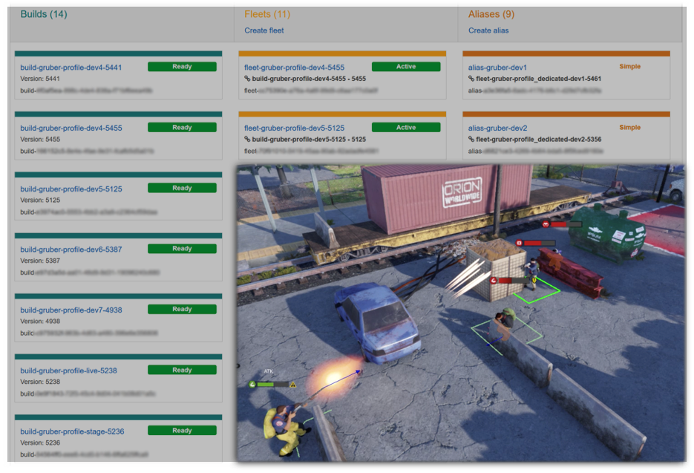
Task: Click Ready badge for build live-5238
Action: coord(182,370)
